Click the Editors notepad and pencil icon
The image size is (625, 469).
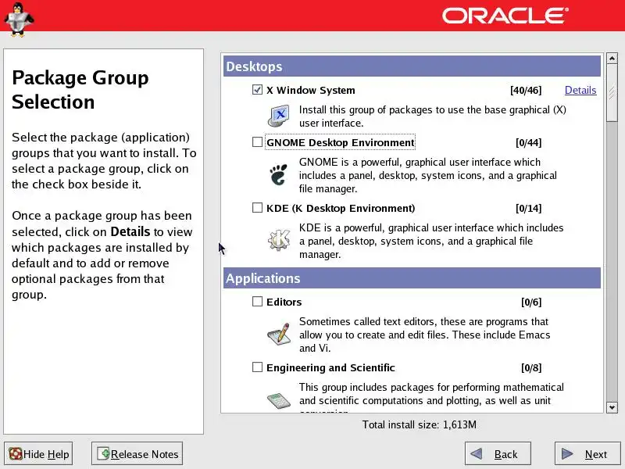[278, 334]
